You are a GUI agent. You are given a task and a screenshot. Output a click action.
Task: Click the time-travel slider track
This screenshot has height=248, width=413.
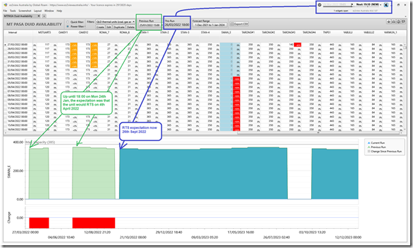click(337, 6)
